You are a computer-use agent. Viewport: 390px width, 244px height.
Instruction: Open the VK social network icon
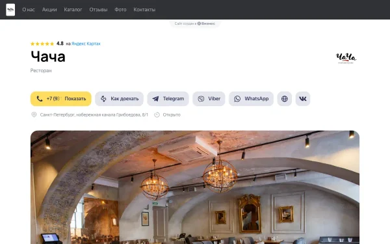coord(303,99)
